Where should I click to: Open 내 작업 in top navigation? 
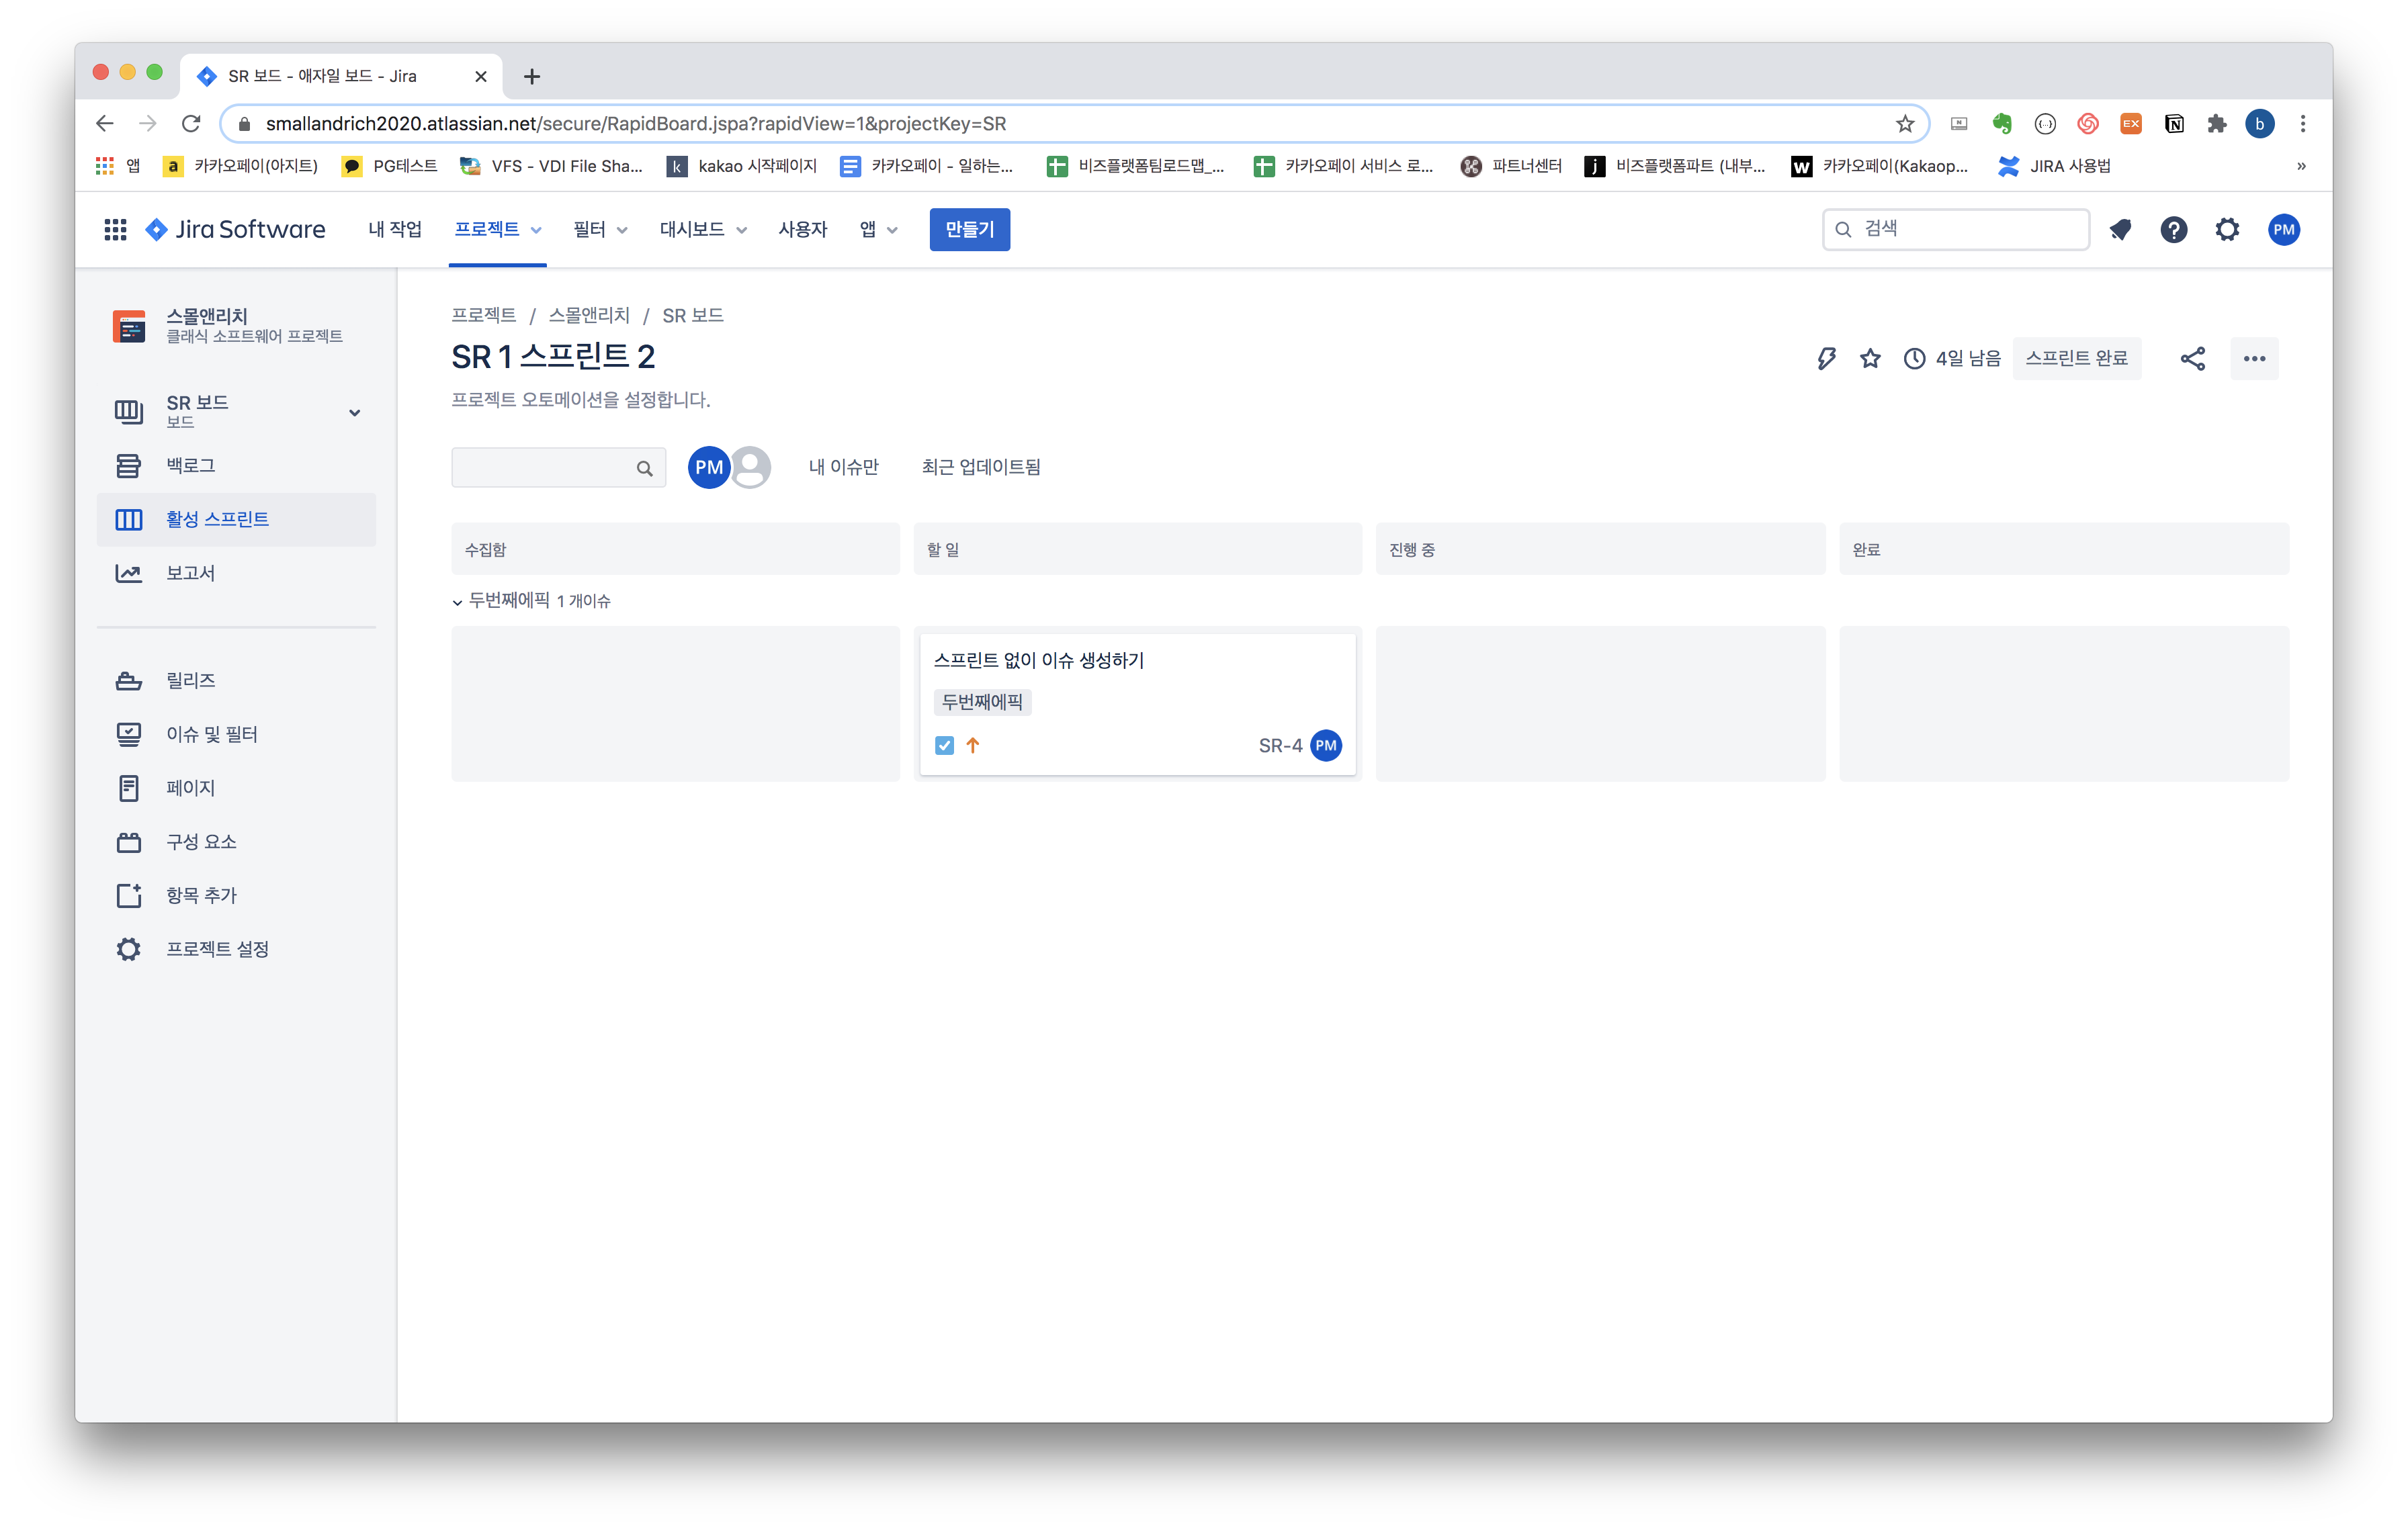[394, 230]
